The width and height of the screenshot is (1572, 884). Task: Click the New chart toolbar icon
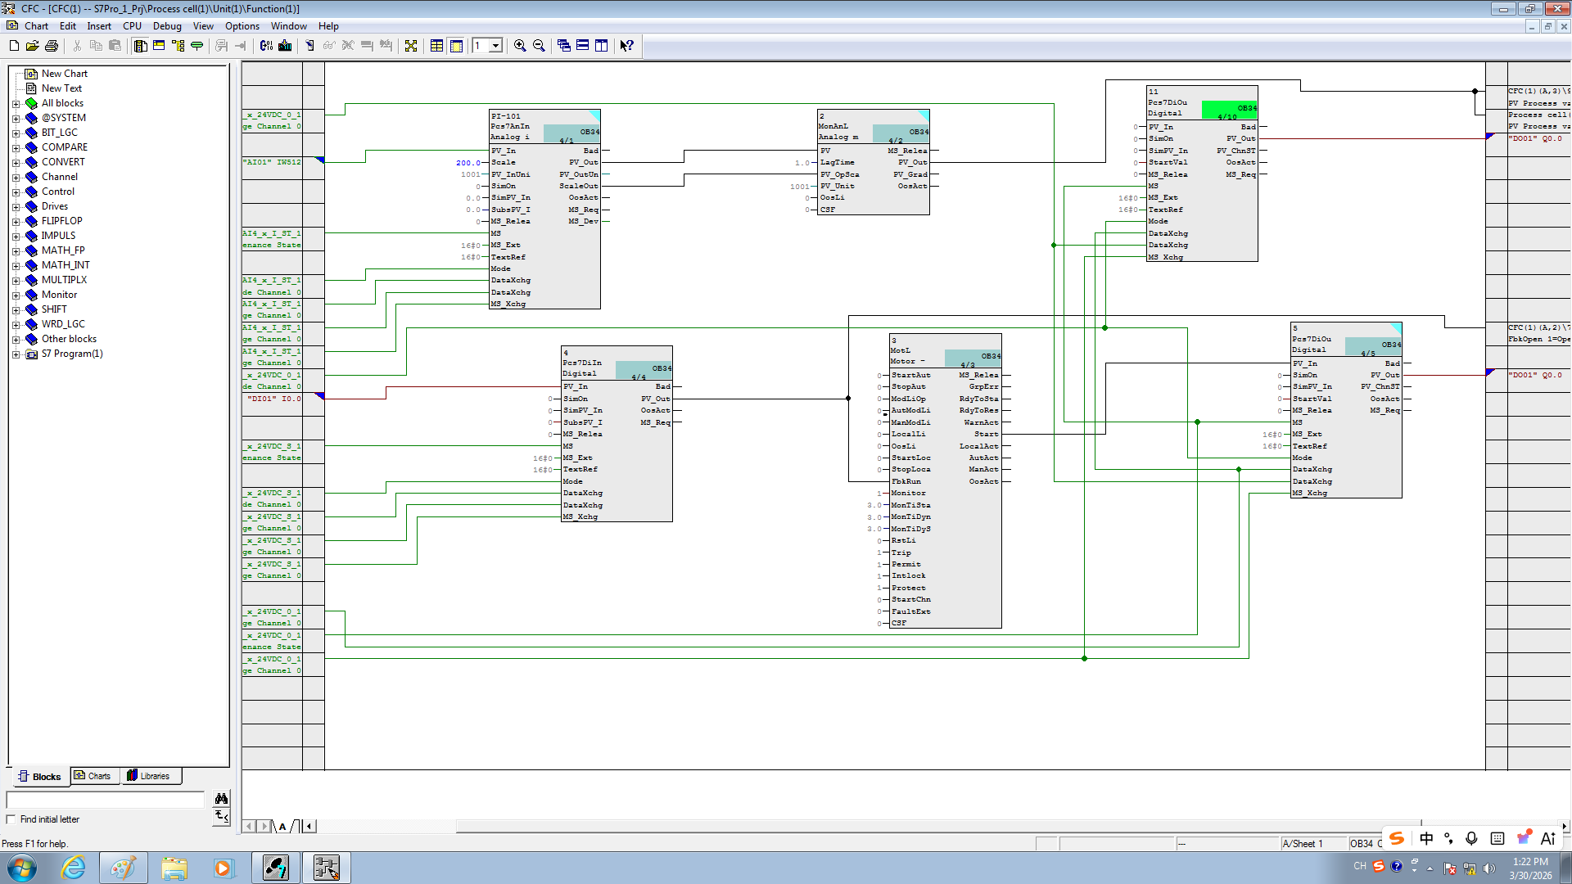14,46
